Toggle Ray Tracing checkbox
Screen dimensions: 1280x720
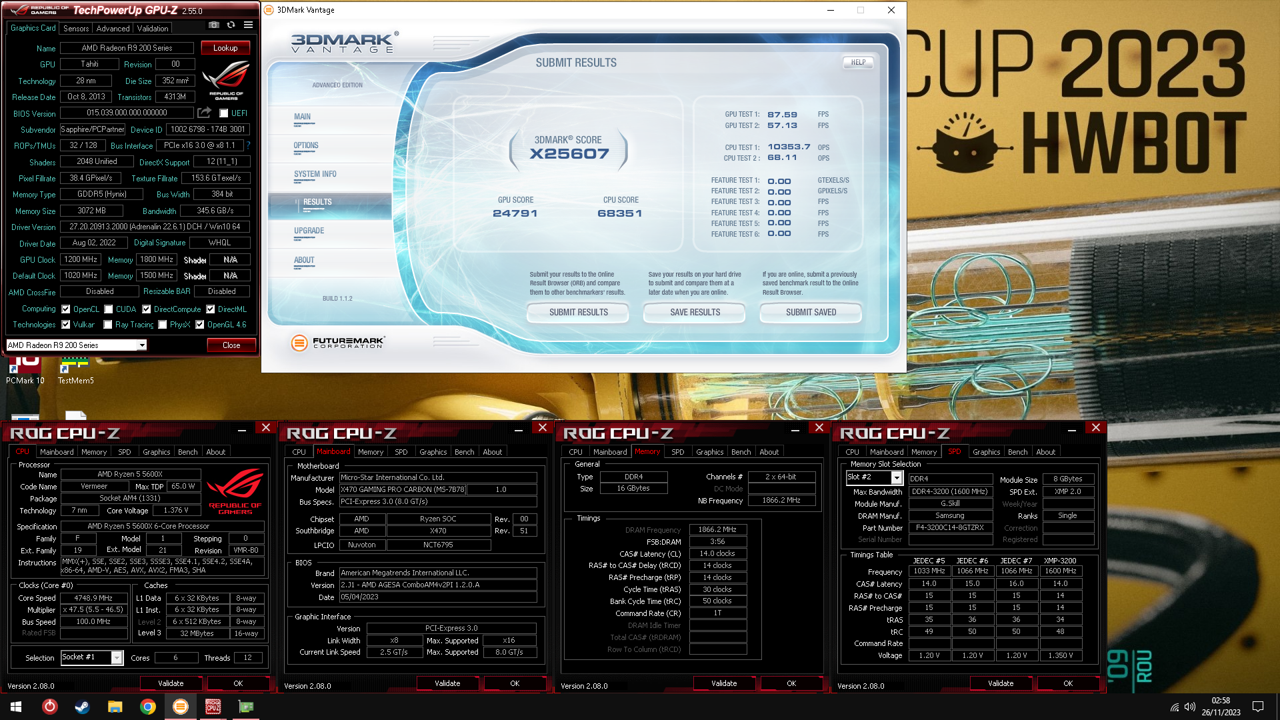pos(108,325)
